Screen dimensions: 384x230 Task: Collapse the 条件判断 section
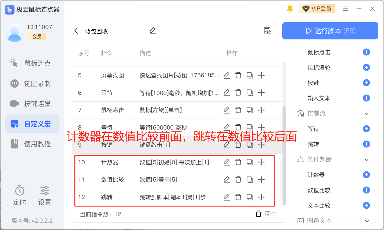pyautogui.click(x=367, y=160)
